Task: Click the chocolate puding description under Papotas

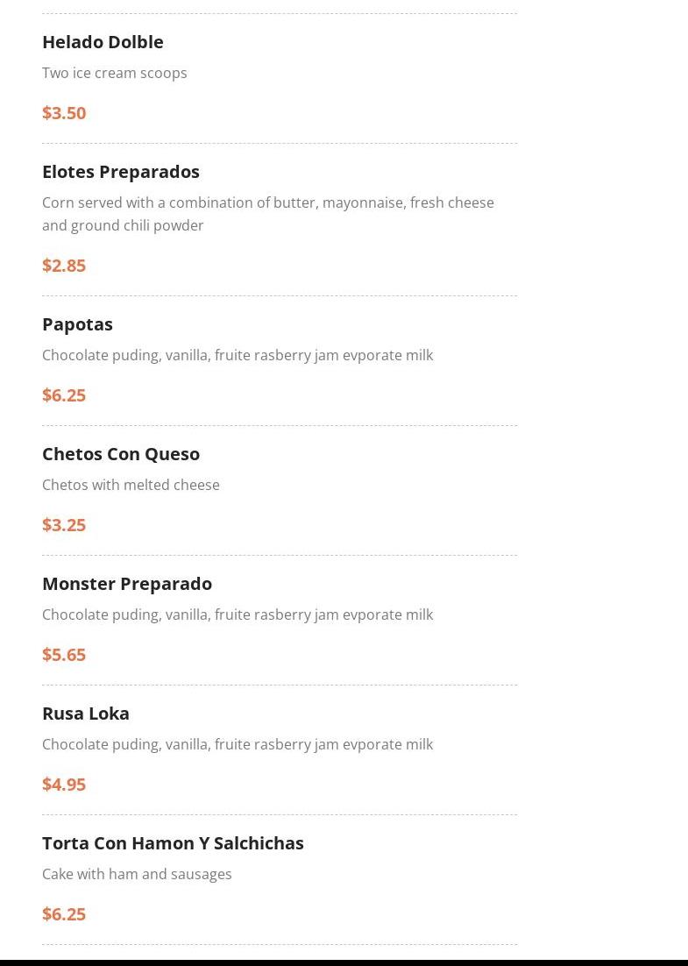Action: coord(238,355)
